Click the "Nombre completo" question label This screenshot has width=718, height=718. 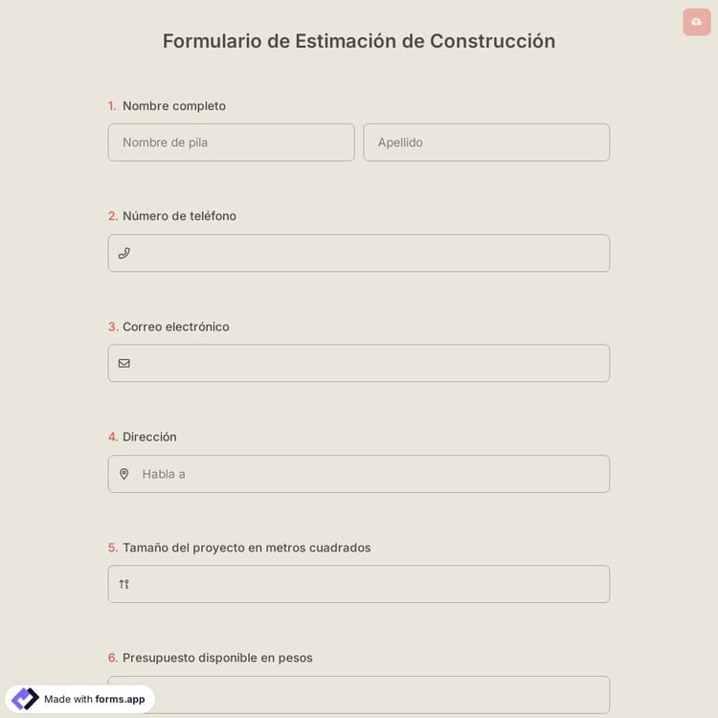(173, 106)
